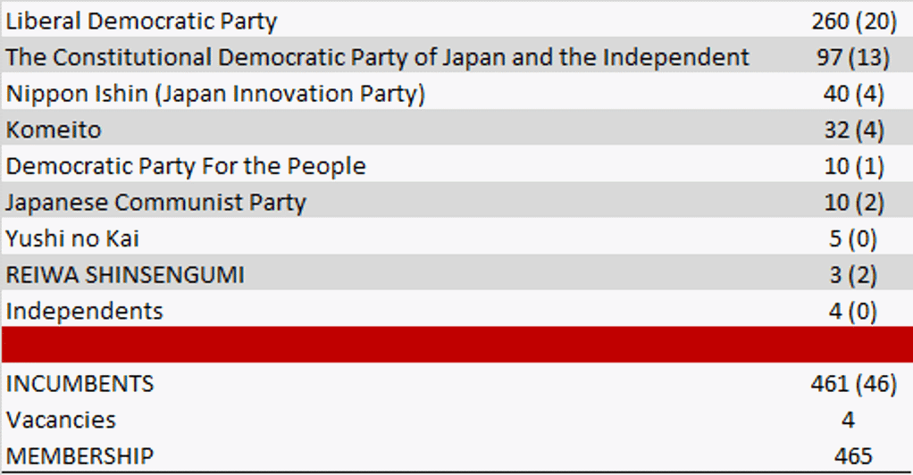Click the Japanese Communist Party label
This screenshot has width=913, height=475.
point(155,203)
